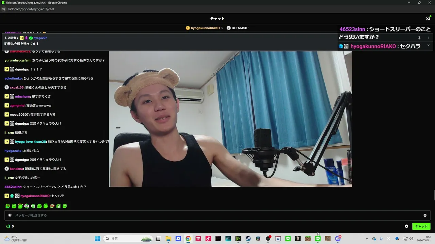The image size is (435, 244).
Task: Open the weather widget 24°C
Action: (x=16, y=239)
